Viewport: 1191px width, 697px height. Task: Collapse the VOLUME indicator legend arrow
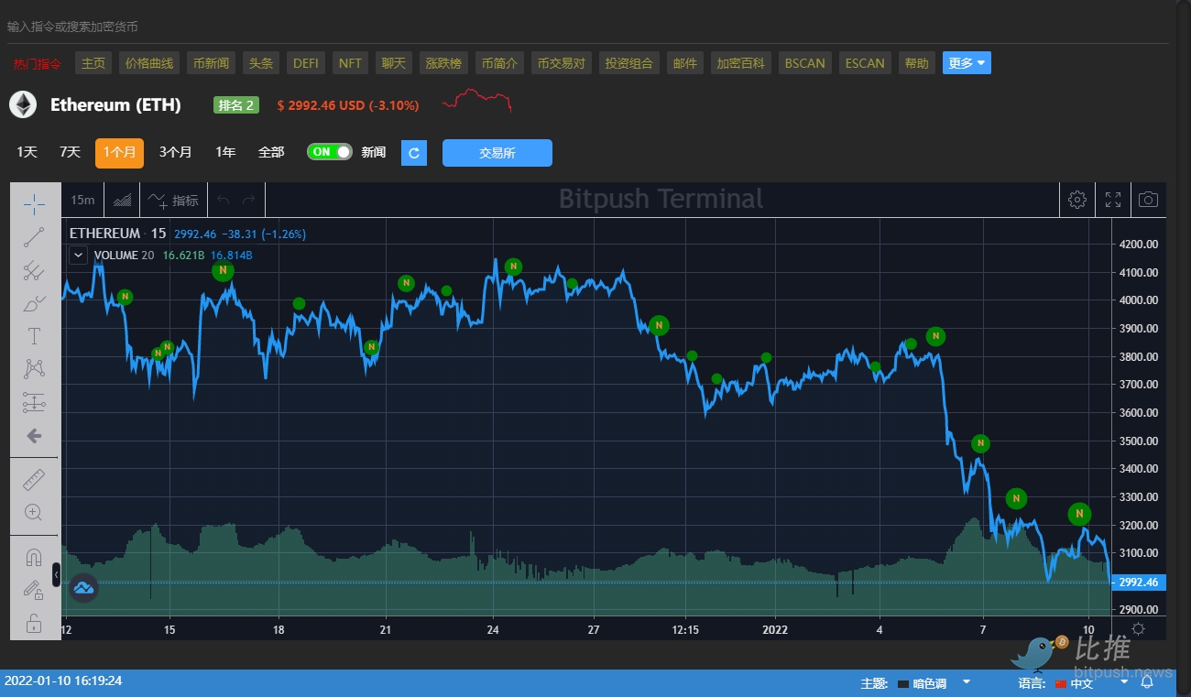(79, 256)
